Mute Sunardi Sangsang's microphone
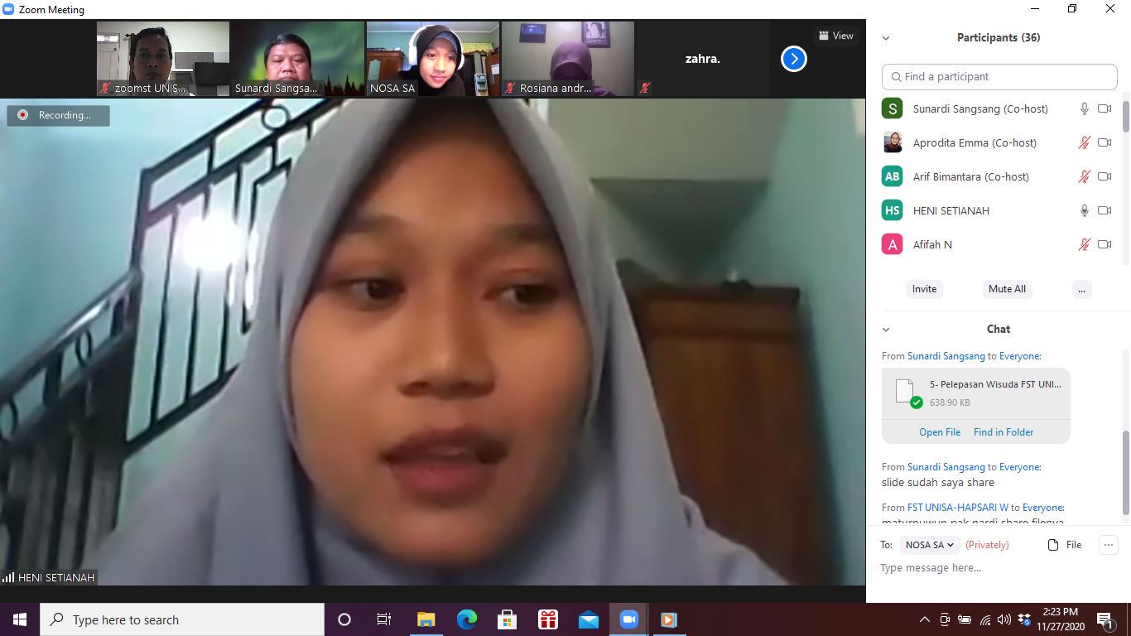This screenshot has width=1131, height=636. click(x=1084, y=108)
